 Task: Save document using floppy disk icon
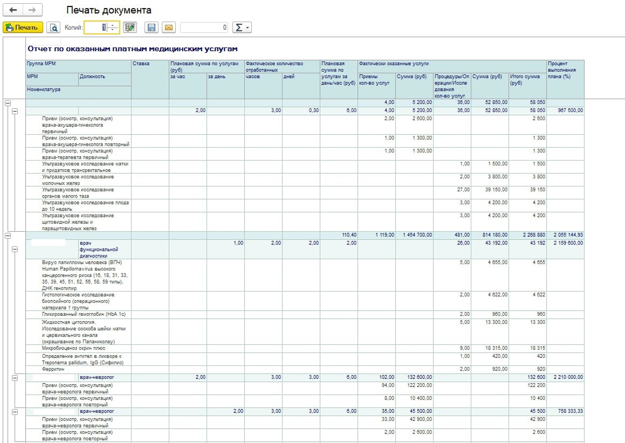click(151, 27)
